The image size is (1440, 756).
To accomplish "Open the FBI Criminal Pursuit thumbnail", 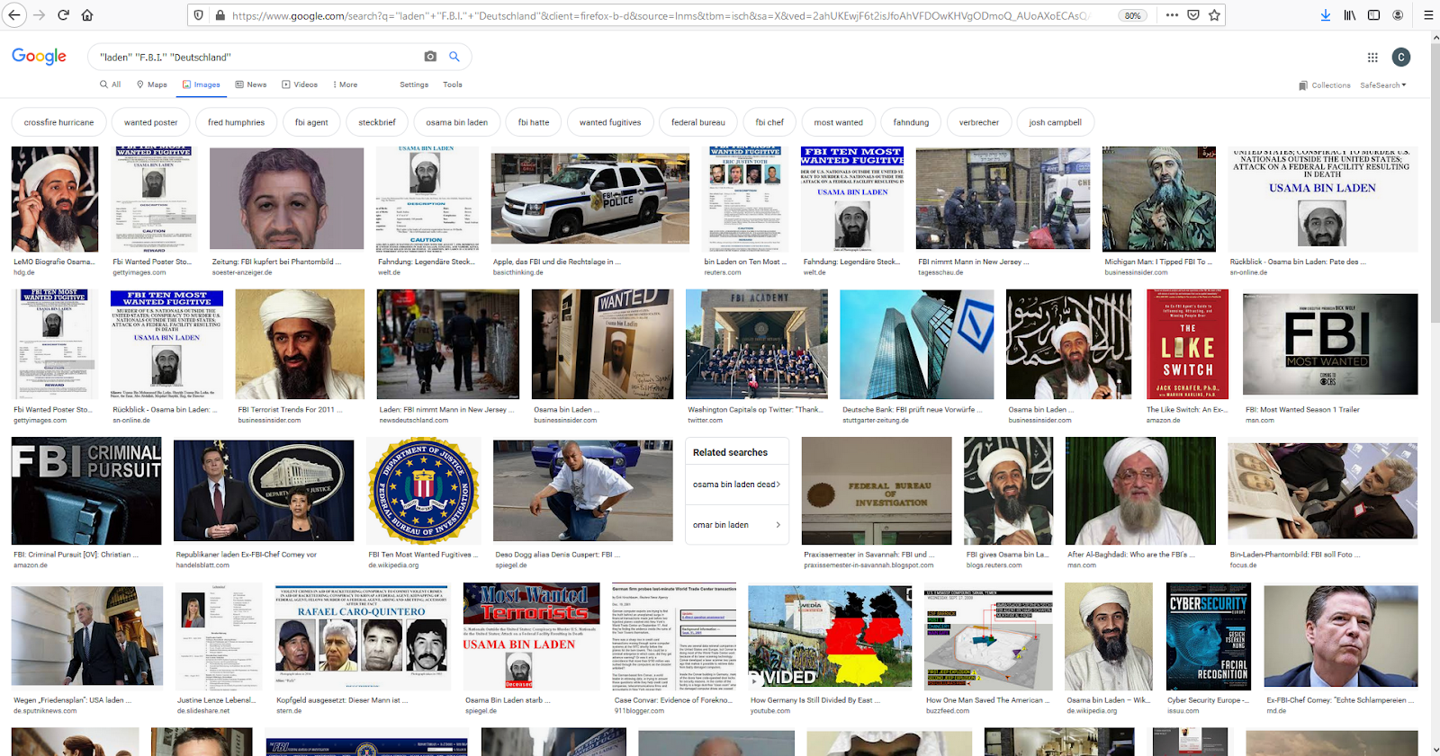I will (x=86, y=492).
